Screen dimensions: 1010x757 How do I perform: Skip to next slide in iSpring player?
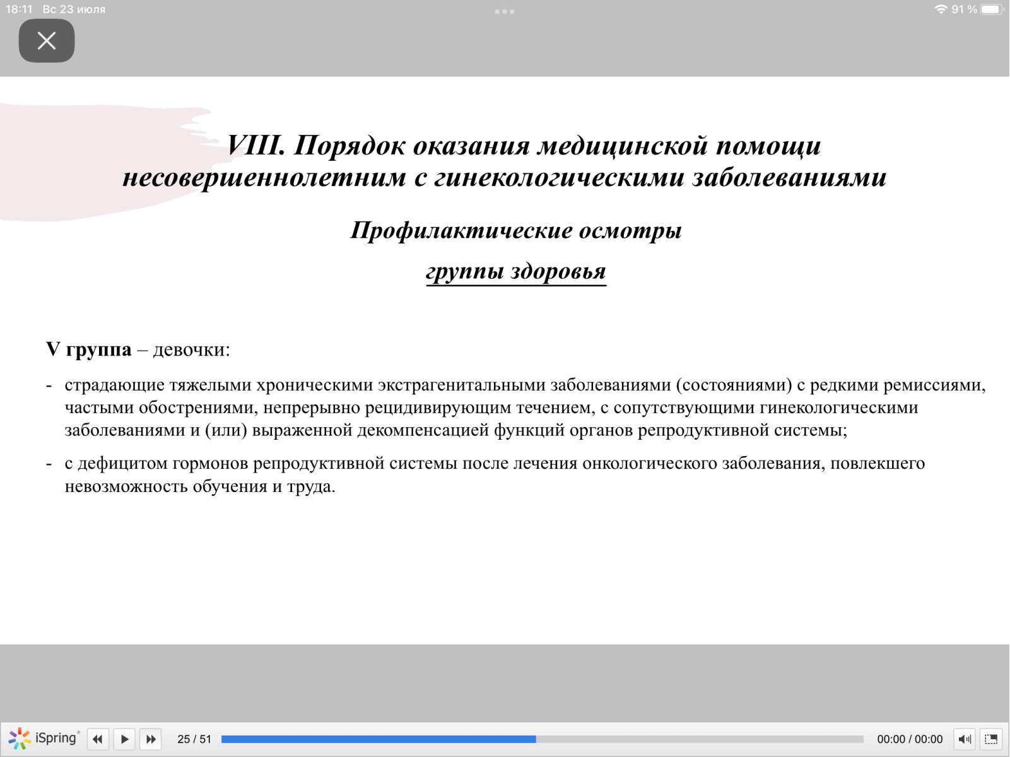click(x=151, y=739)
